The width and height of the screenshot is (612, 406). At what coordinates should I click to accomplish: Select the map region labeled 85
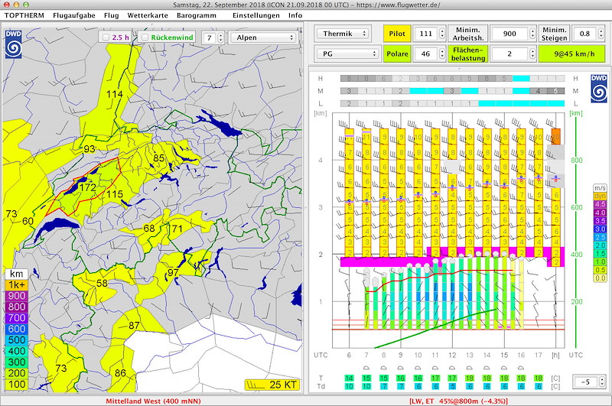coord(158,158)
